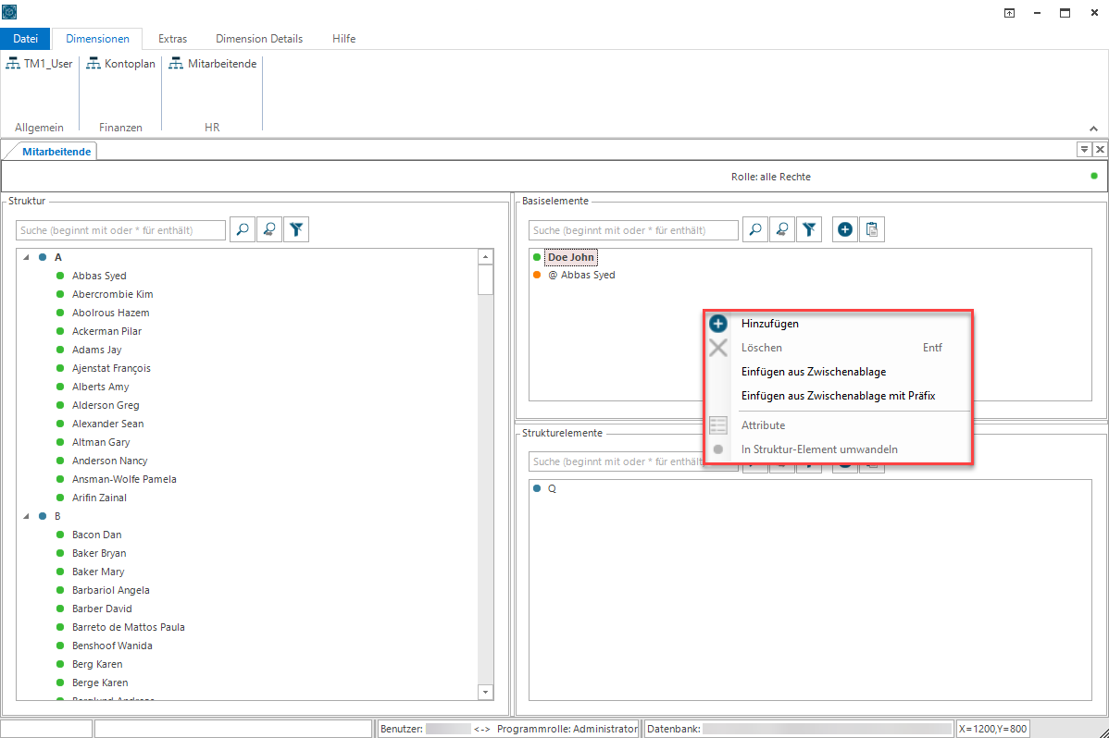Choose Löschen in the context menu

(838, 348)
